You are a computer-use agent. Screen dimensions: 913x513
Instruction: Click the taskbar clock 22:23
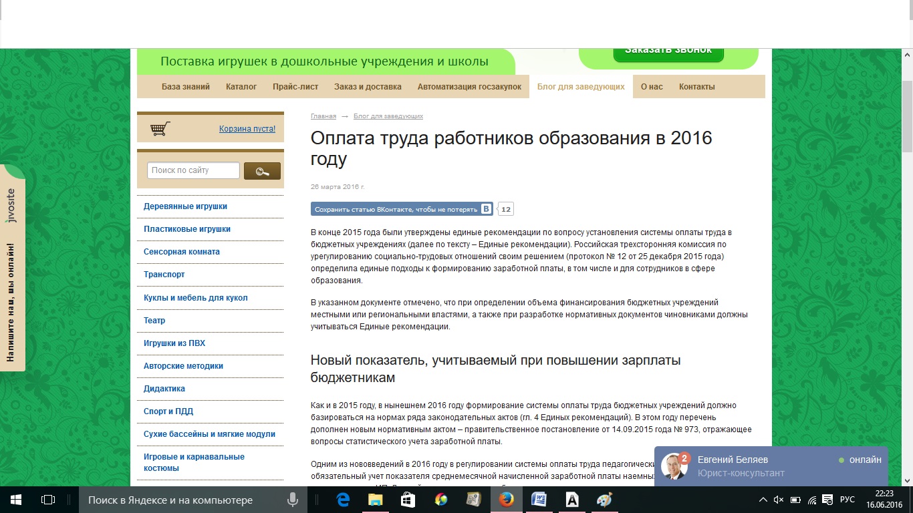point(884,500)
